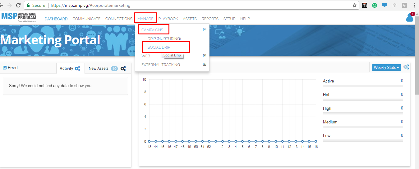Click the Active progress bar
Image resolution: width=419 pixels, height=169 pixels.
(x=363, y=86)
